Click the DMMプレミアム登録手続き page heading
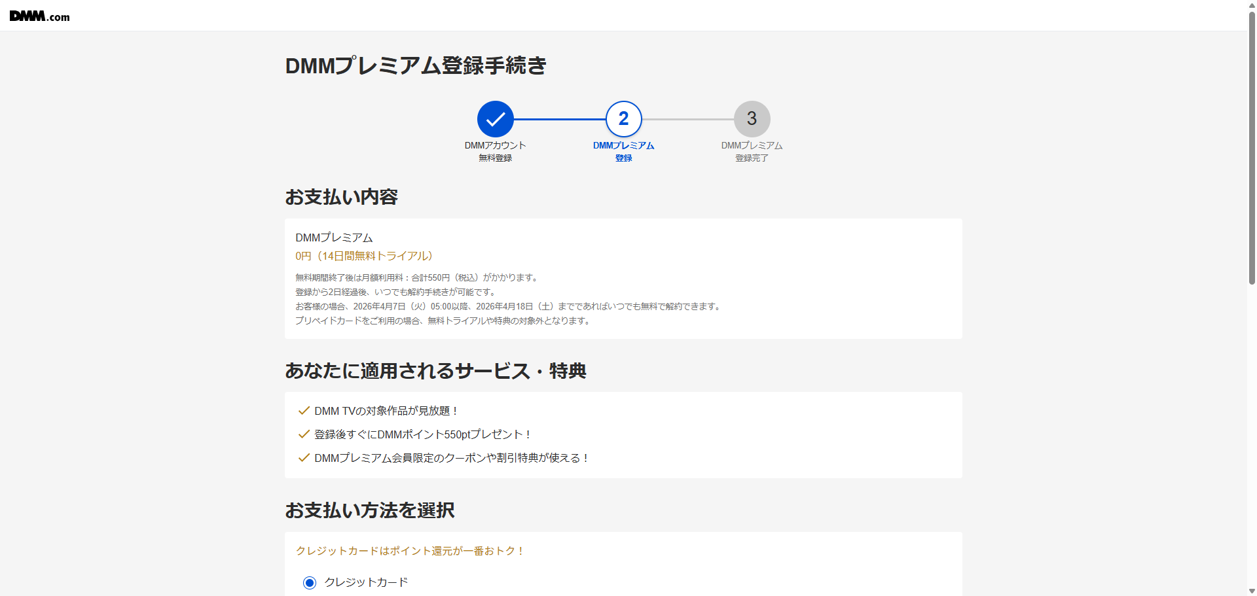The width and height of the screenshot is (1257, 596). [x=416, y=65]
